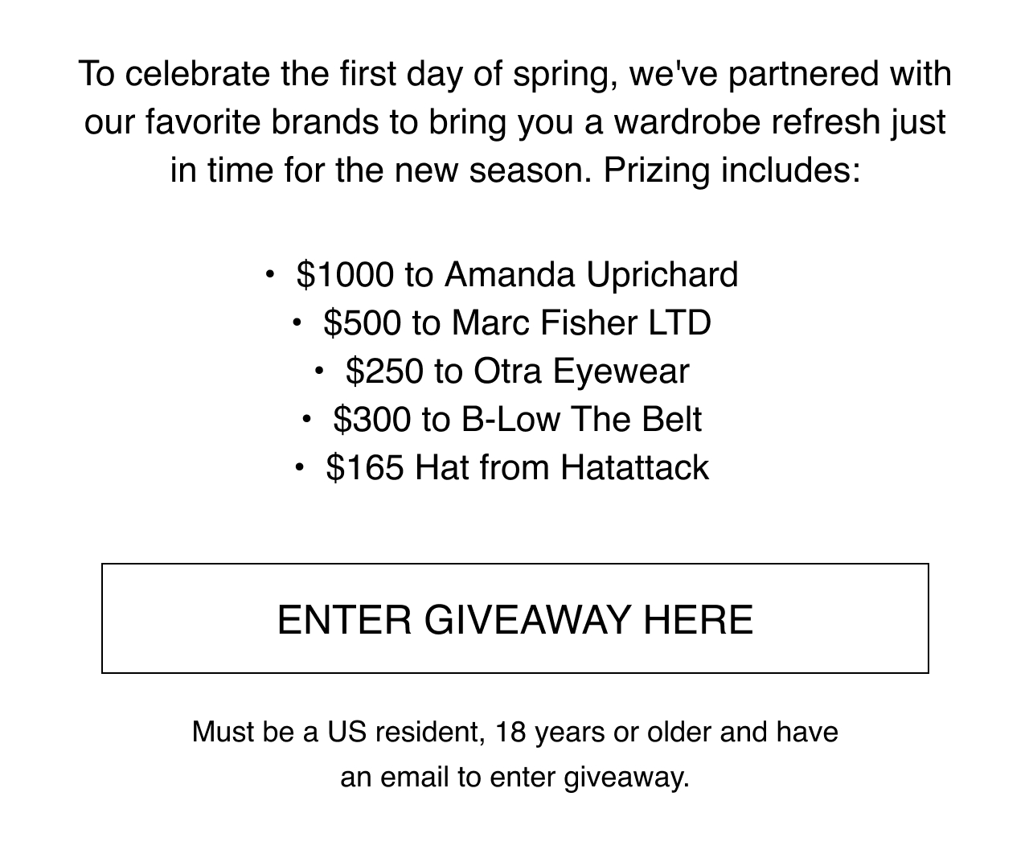Click the bullet before the $165 item

click(x=300, y=468)
